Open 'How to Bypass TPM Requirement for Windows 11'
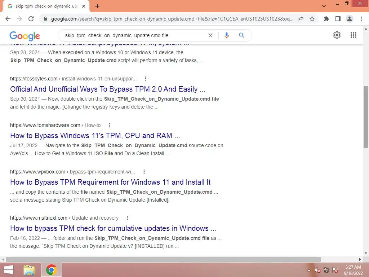This screenshot has height=277, width=369. click(x=110, y=182)
